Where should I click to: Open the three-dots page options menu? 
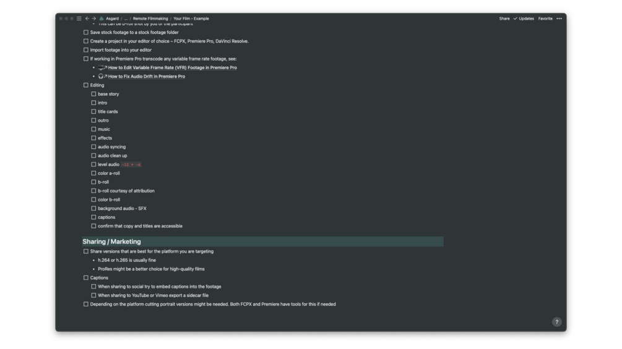(559, 19)
